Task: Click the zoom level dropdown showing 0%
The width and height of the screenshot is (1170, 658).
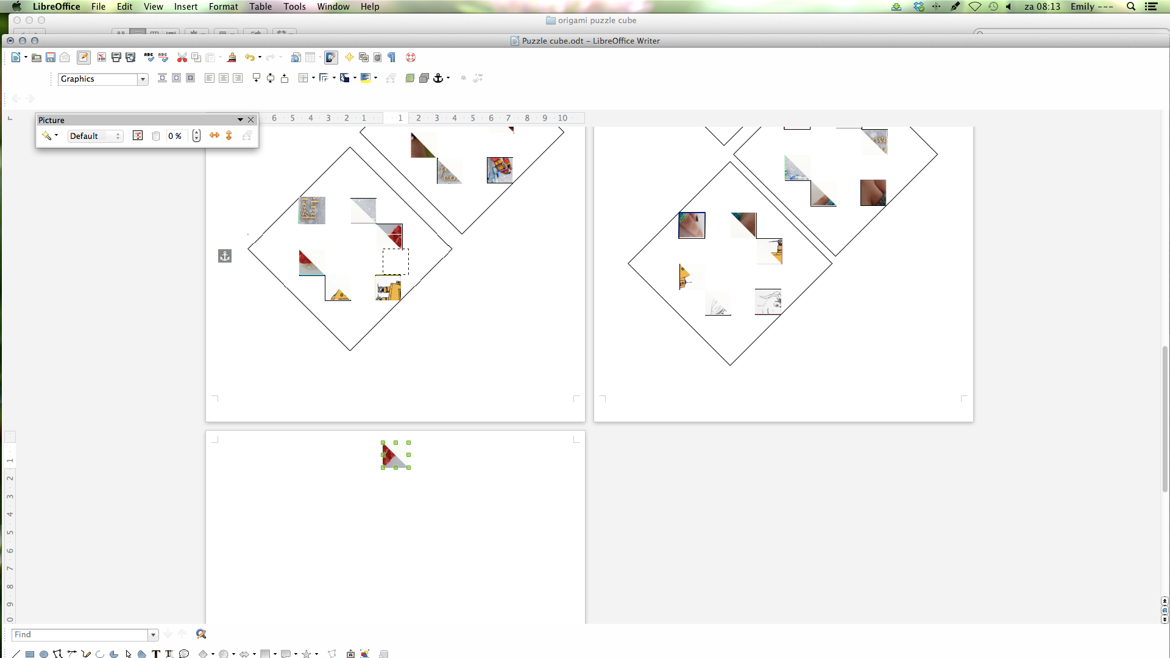Action: click(x=176, y=135)
